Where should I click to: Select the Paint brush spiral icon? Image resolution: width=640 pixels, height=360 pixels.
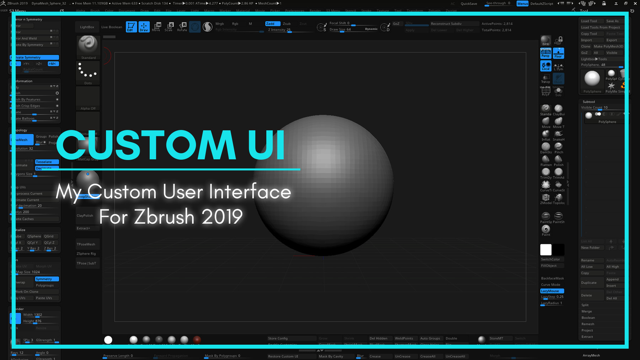pos(545,230)
